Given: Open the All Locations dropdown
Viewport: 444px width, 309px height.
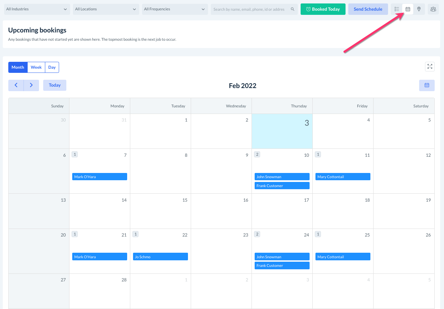Looking at the screenshot, I should [106, 9].
